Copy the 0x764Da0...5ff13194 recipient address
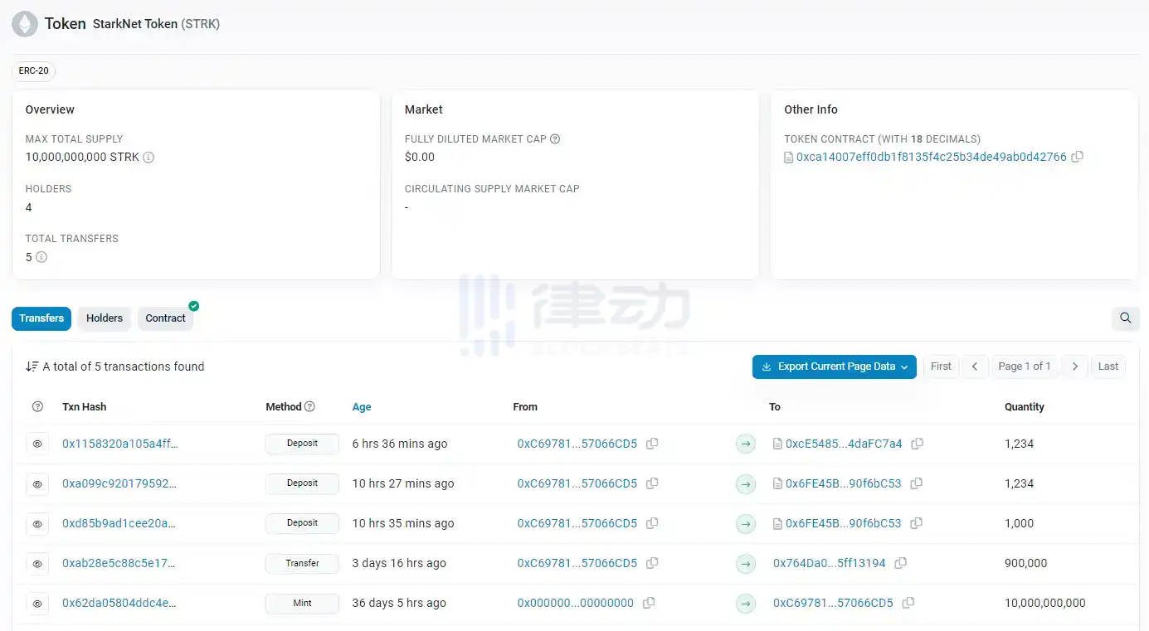This screenshot has height=631, width=1149. [900, 563]
